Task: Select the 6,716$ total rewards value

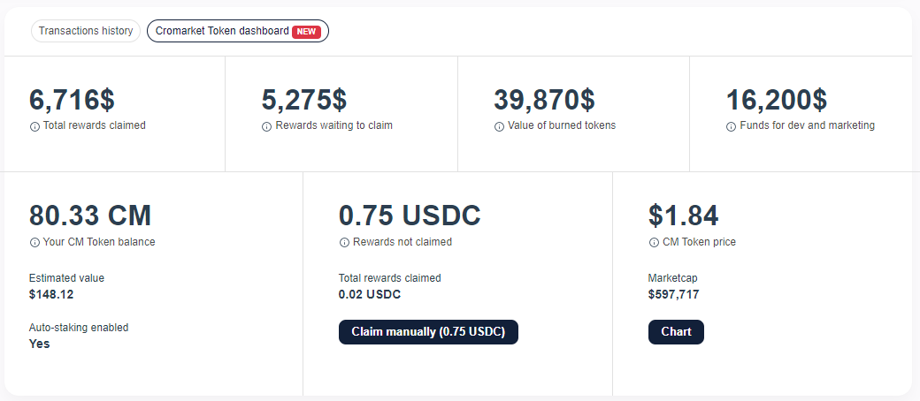Action: tap(72, 100)
